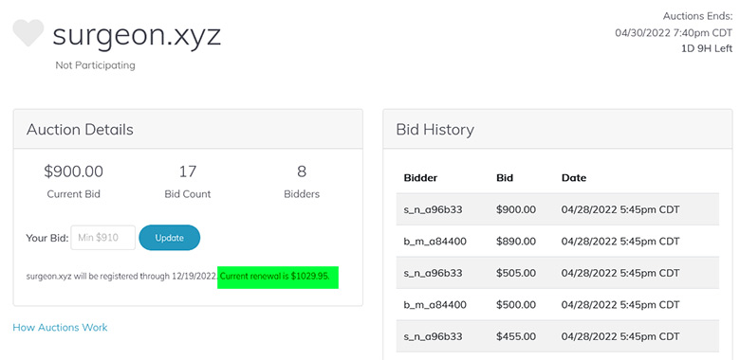Click the highlighted Current renewal text
740x360 pixels.
coord(278,277)
